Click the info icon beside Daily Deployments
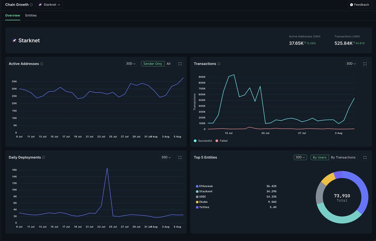Screen dimensions: 376x241 (44, 158)
